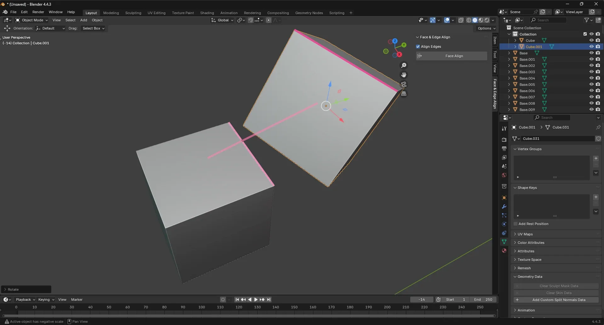Open the Orientation Default dropdown
The image size is (604, 325).
[x=50, y=28]
